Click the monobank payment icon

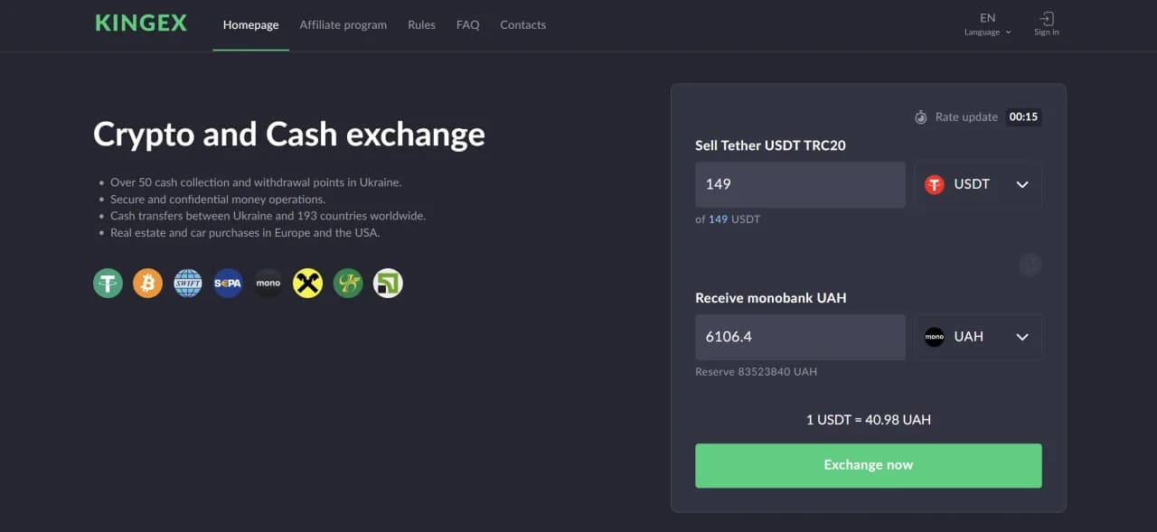pyautogui.click(x=268, y=283)
